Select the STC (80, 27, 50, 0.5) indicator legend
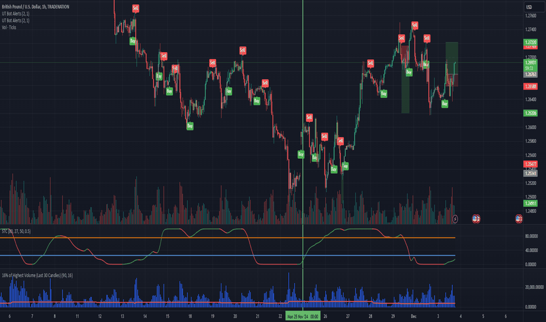This screenshot has height=322, width=546. (16, 231)
